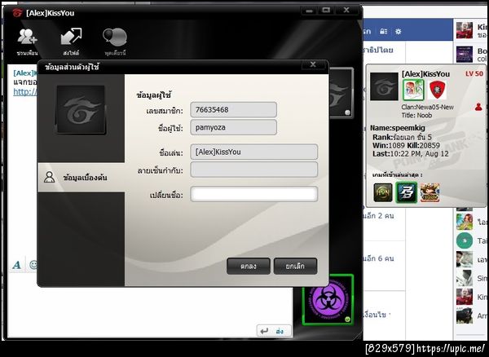Click the Clan:Newa05-New text

point(428,107)
